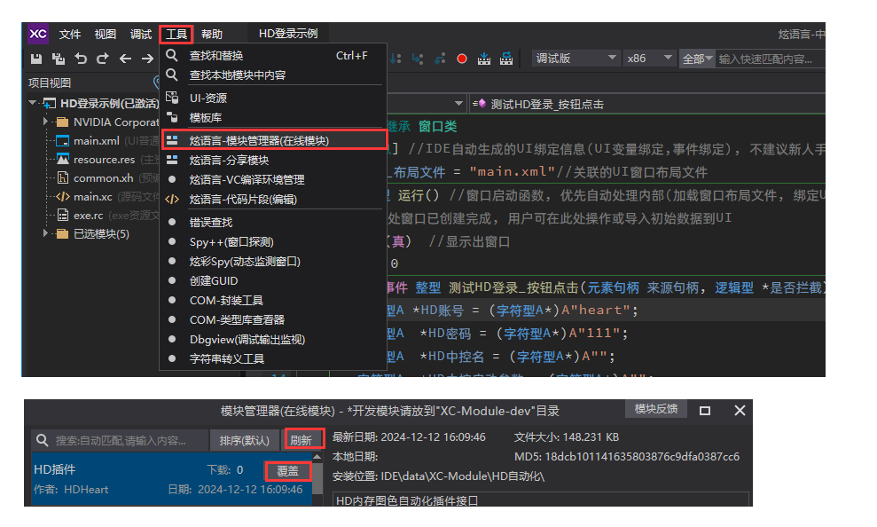
Task: Click magnifier icon beside 查找本地模块中内容
Action: (x=172, y=75)
